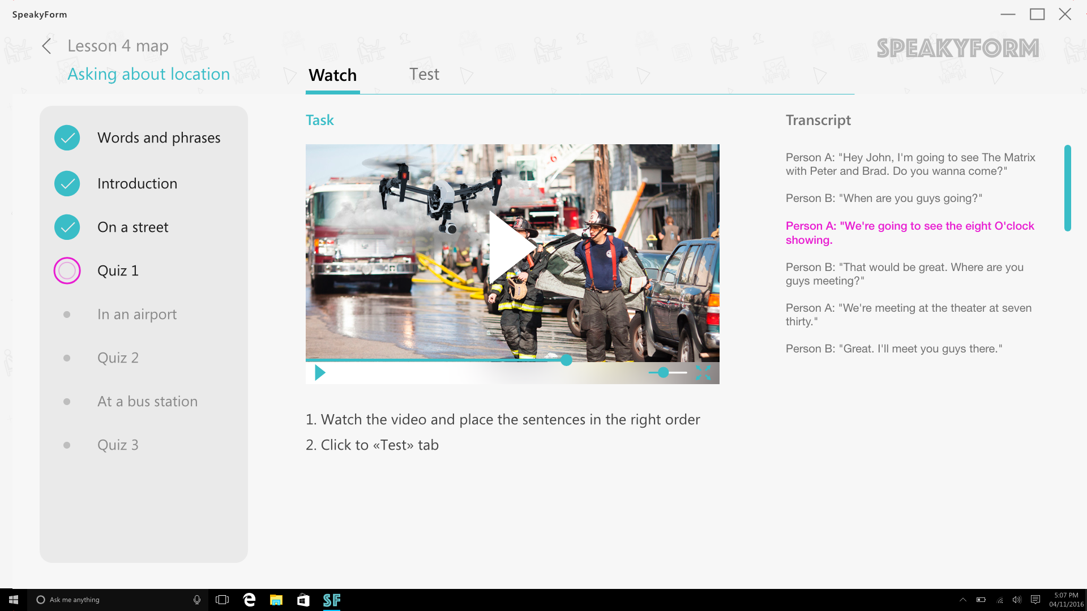This screenshot has height=611, width=1087.
Task: Switch to the Watch tab
Action: [x=332, y=75]
